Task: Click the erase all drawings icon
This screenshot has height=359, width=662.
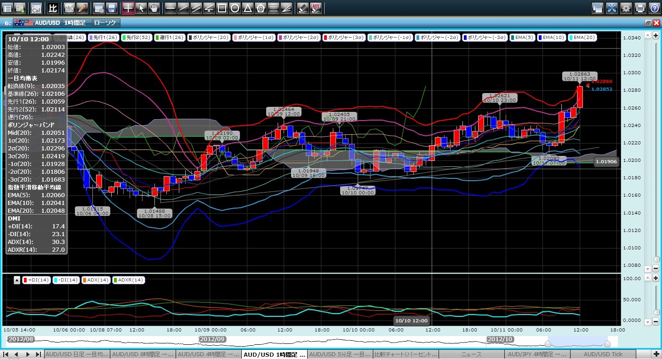Action: pyautogui.click(x=316, y=8)
